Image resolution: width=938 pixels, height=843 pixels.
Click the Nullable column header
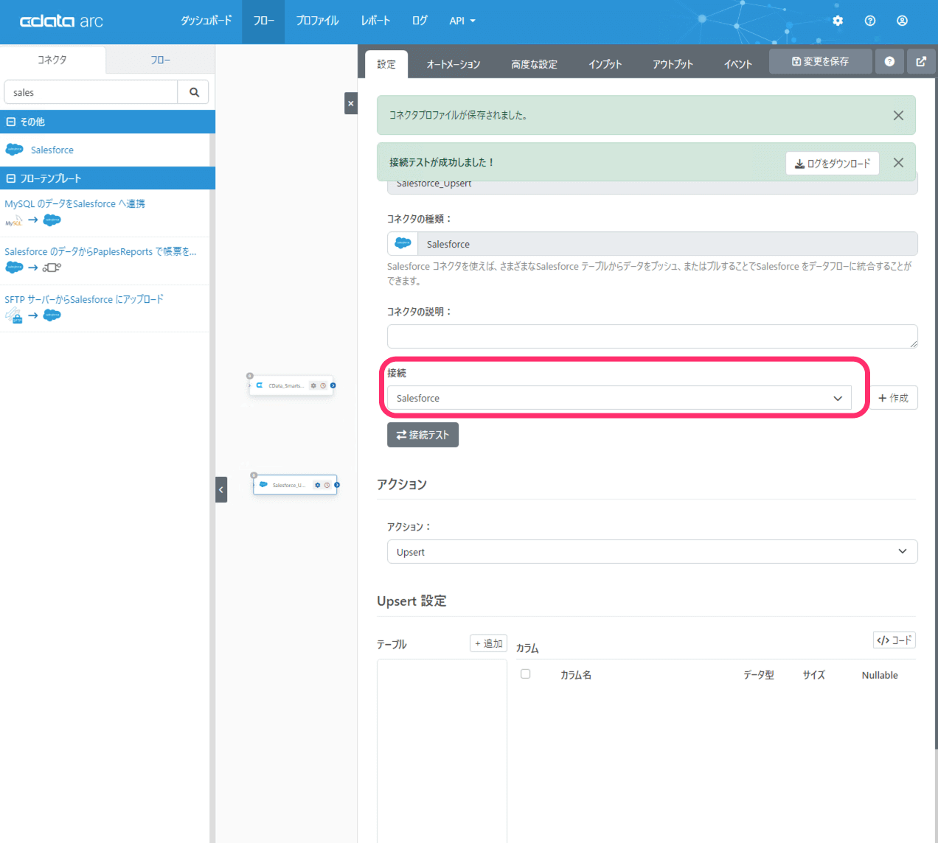click(x=880, y=675)
